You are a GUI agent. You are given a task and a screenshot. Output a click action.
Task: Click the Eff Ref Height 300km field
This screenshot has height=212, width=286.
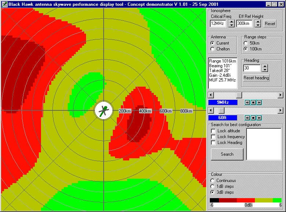click(x=244, y=23)
